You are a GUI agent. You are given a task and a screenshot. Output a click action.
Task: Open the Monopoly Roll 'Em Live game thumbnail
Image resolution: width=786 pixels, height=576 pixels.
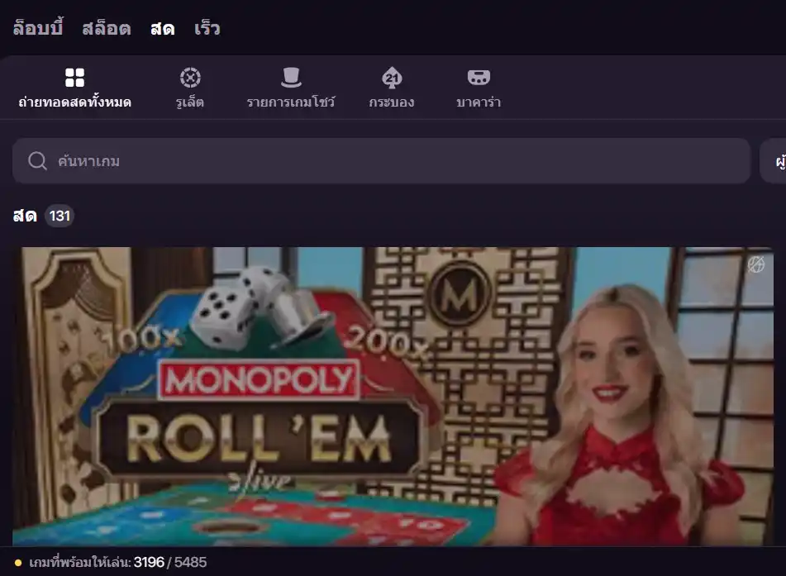[x=393, y=396]
